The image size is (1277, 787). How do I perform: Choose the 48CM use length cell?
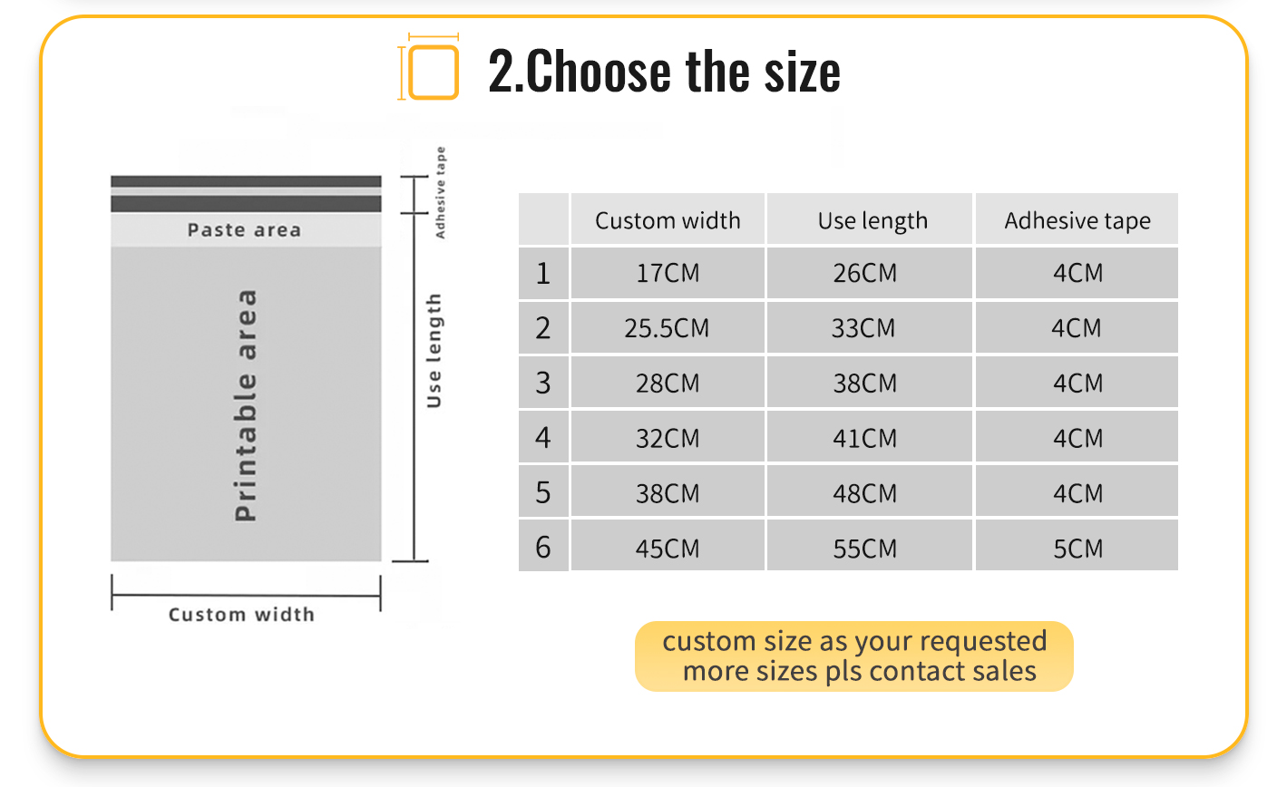(864, 493)
